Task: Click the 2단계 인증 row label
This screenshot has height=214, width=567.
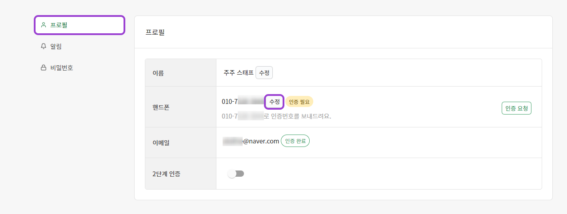Action: pyautogui.click(x=166, y=174)
